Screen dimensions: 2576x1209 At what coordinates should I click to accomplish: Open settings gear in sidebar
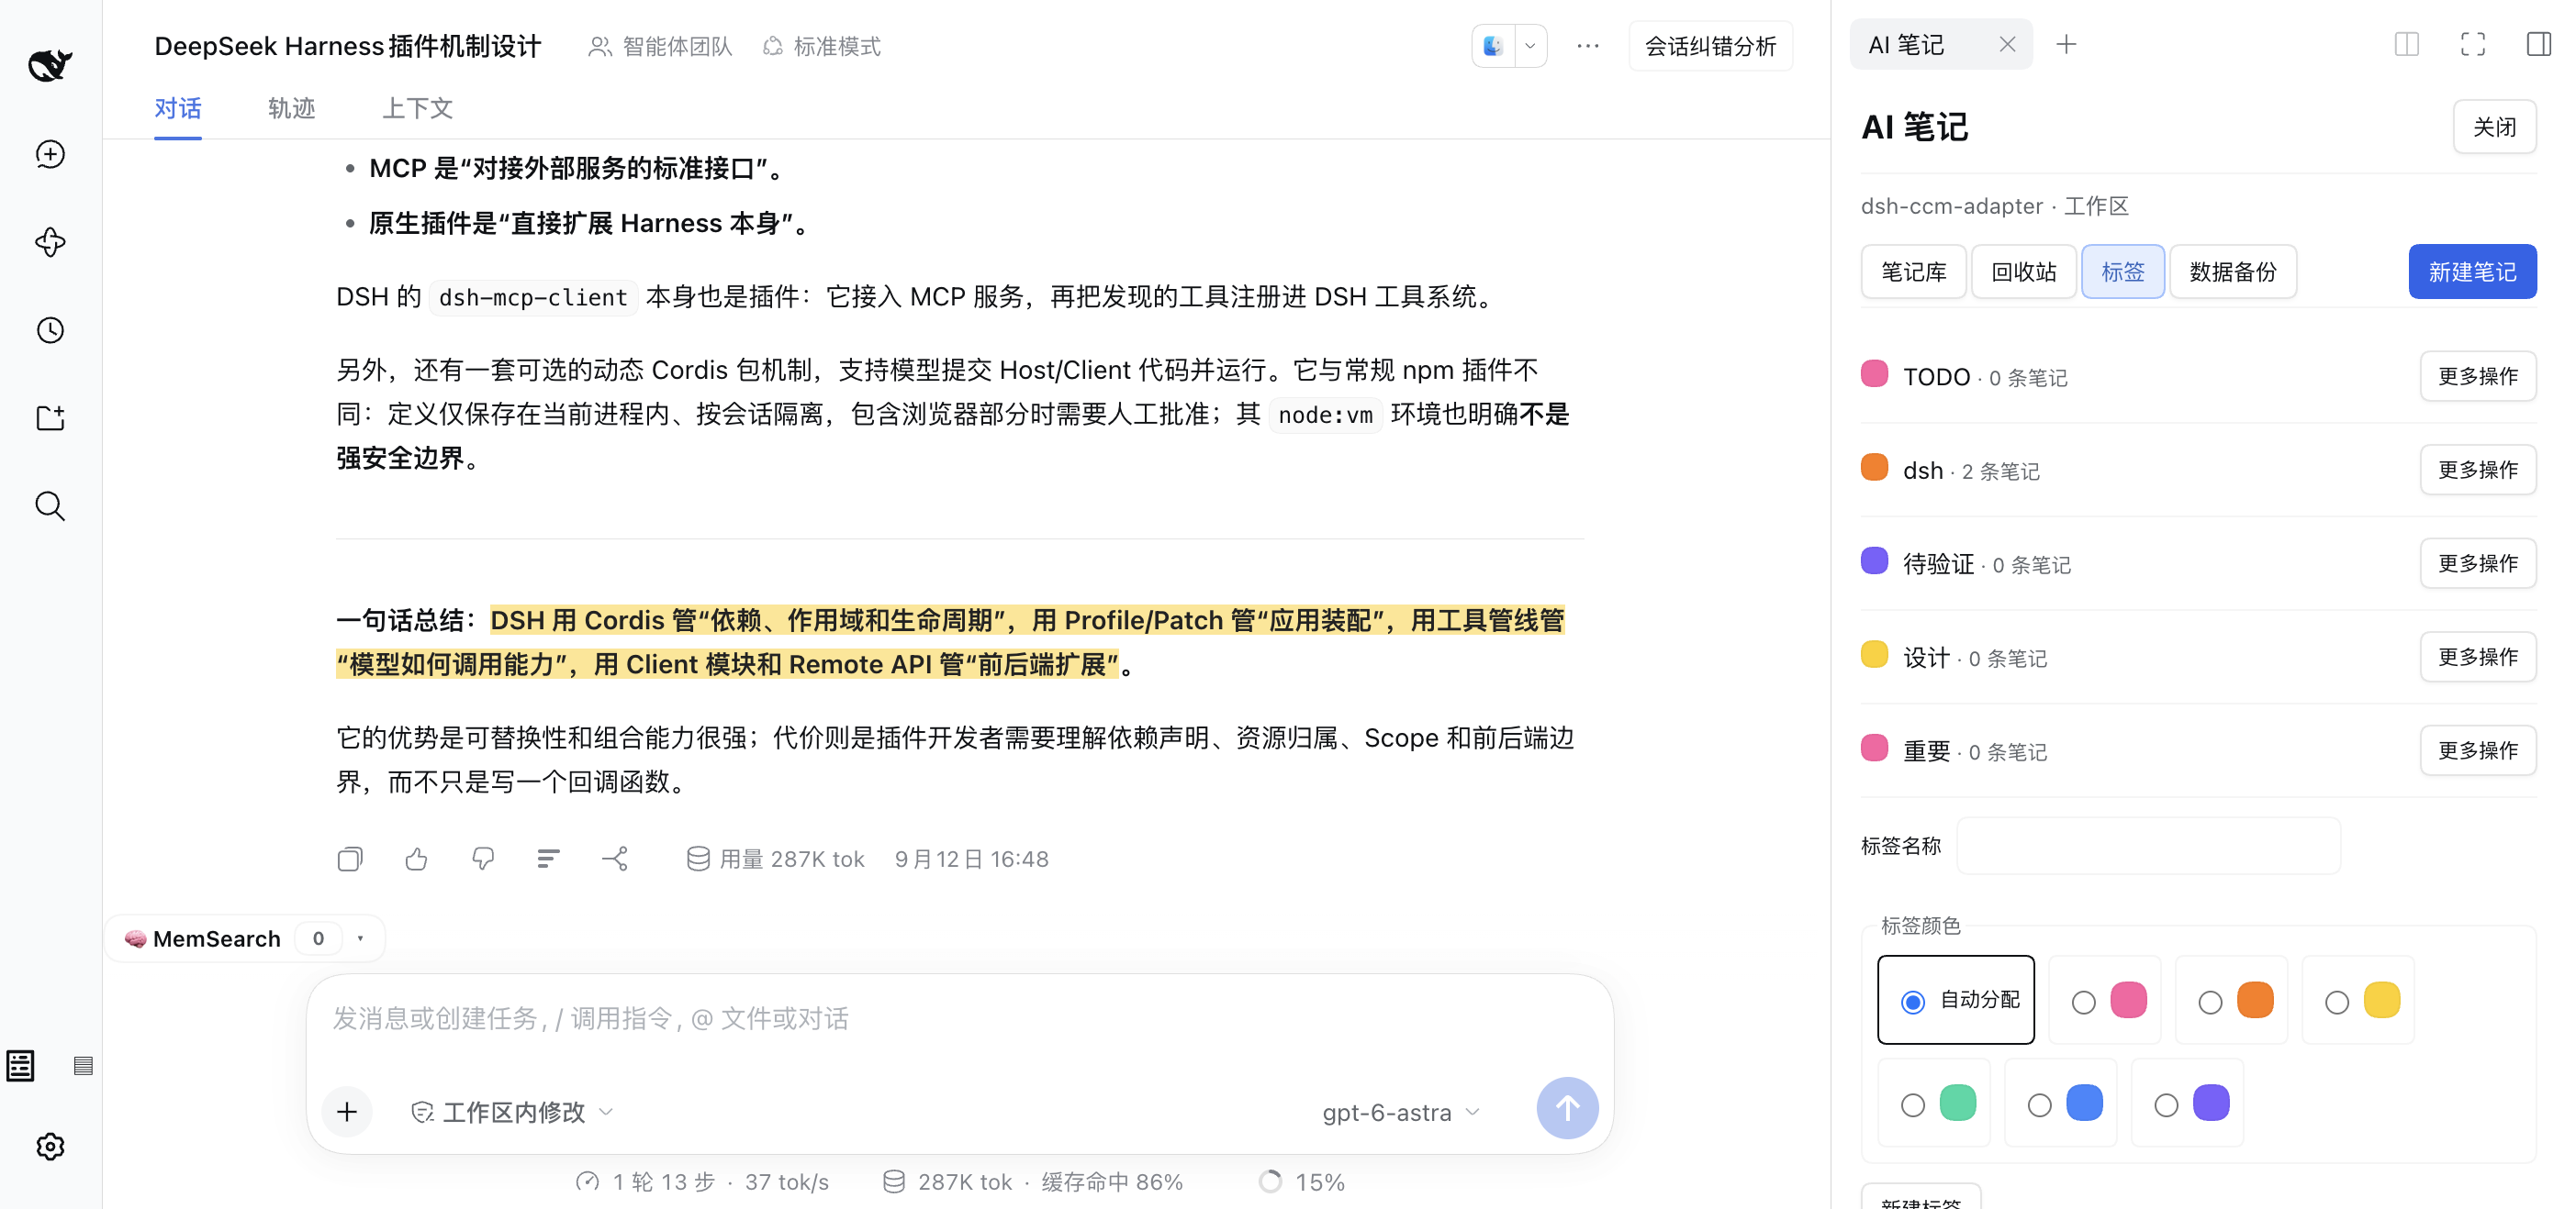coord(50,1146)
